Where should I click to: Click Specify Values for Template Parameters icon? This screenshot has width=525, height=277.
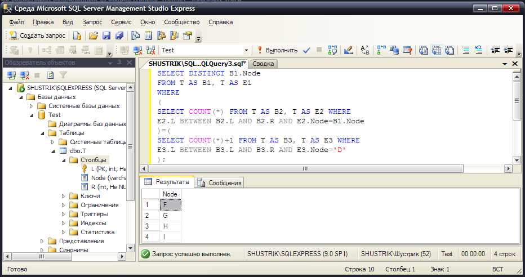pos(364,50)
